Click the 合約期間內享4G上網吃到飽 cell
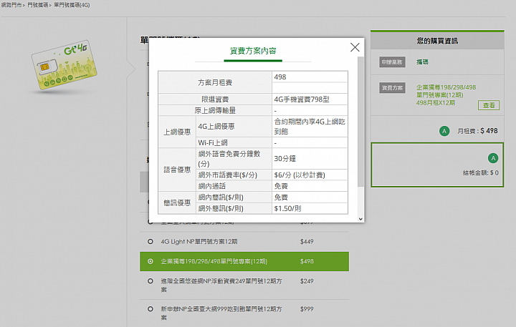 310,127
